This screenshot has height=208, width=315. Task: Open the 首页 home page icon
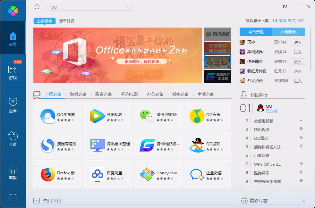point(13,36)
